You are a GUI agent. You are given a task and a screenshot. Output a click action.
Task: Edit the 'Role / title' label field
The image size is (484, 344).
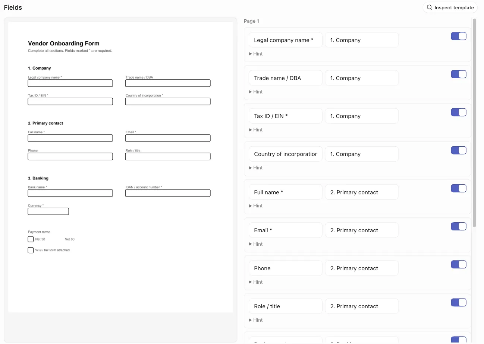pyautogui.click(x=286, y=306)
